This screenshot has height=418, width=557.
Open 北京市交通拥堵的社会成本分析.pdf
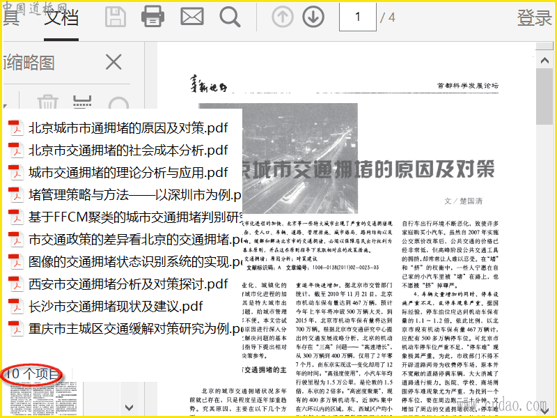(128, 150)
